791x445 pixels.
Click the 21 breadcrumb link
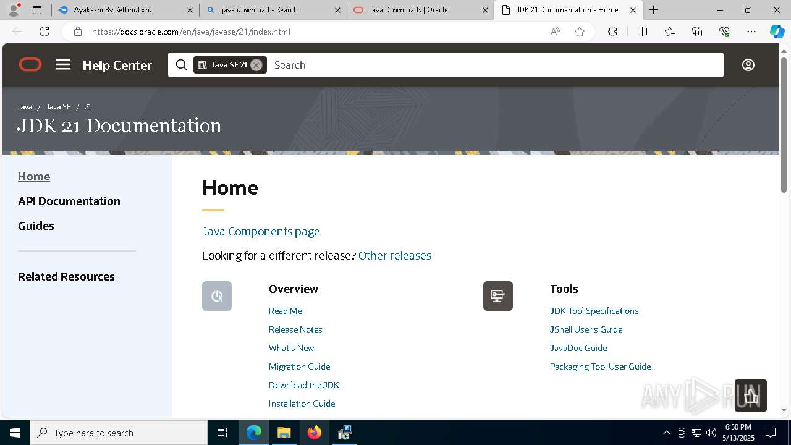(88, 107)
